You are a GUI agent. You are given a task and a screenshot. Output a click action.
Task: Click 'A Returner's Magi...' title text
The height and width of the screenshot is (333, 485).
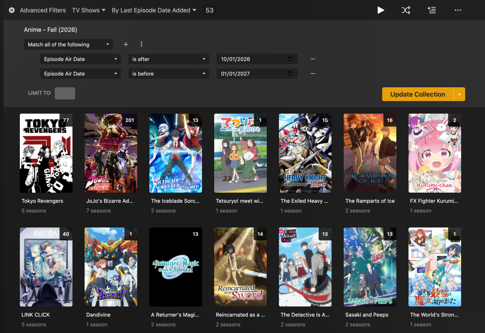point(175,315)
